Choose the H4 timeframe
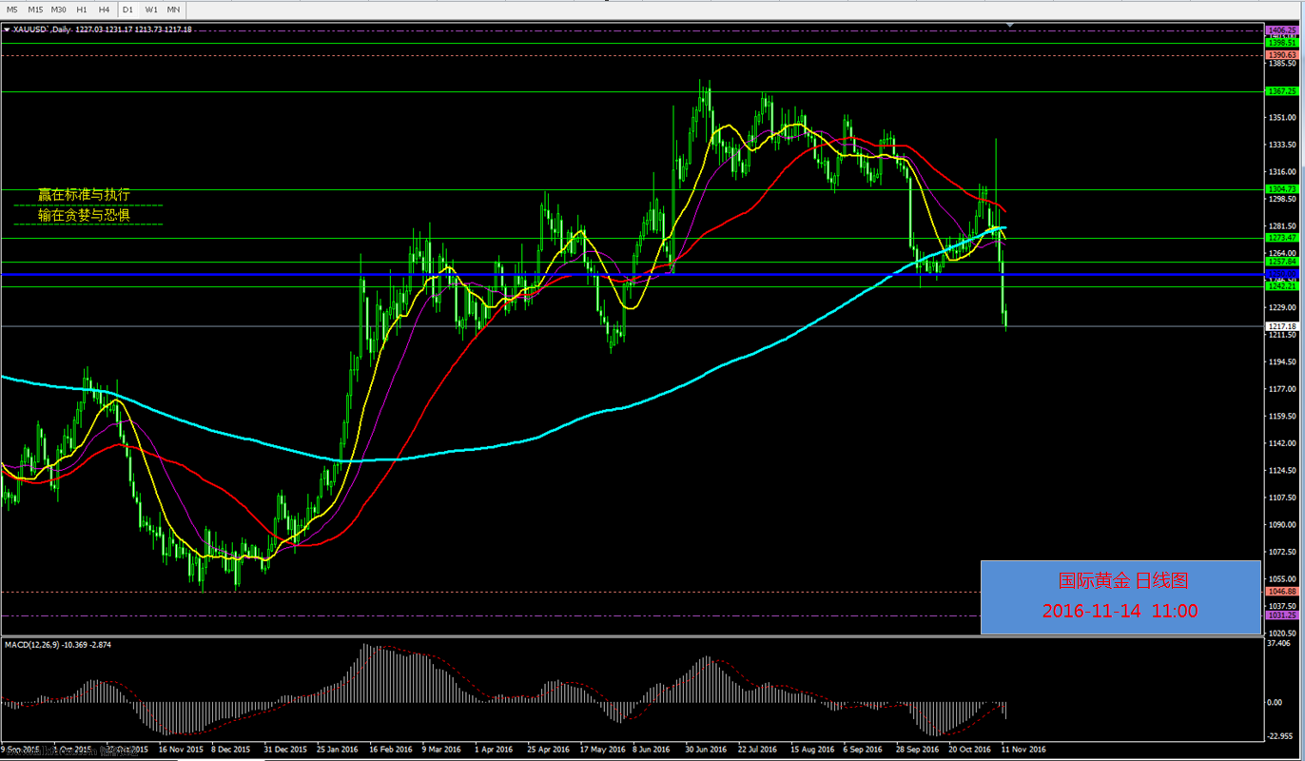Image resolution: width=1305 pixels, height=761 pixels. click(x=104, y=10)
